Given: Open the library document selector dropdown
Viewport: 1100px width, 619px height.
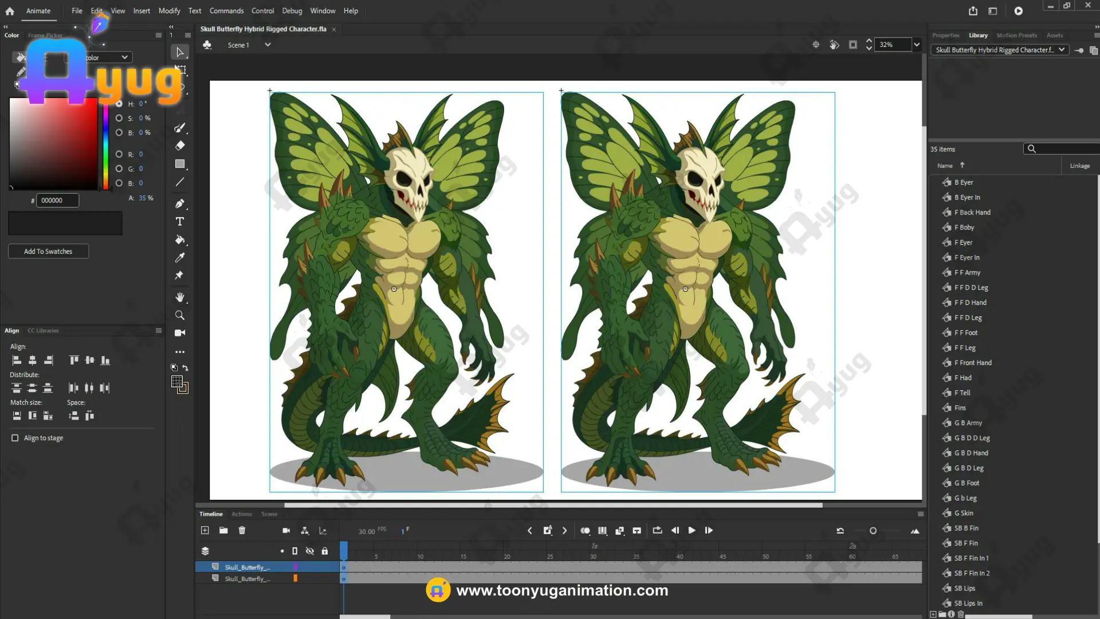Looking at the screenshot, I should coord(1062,50).
